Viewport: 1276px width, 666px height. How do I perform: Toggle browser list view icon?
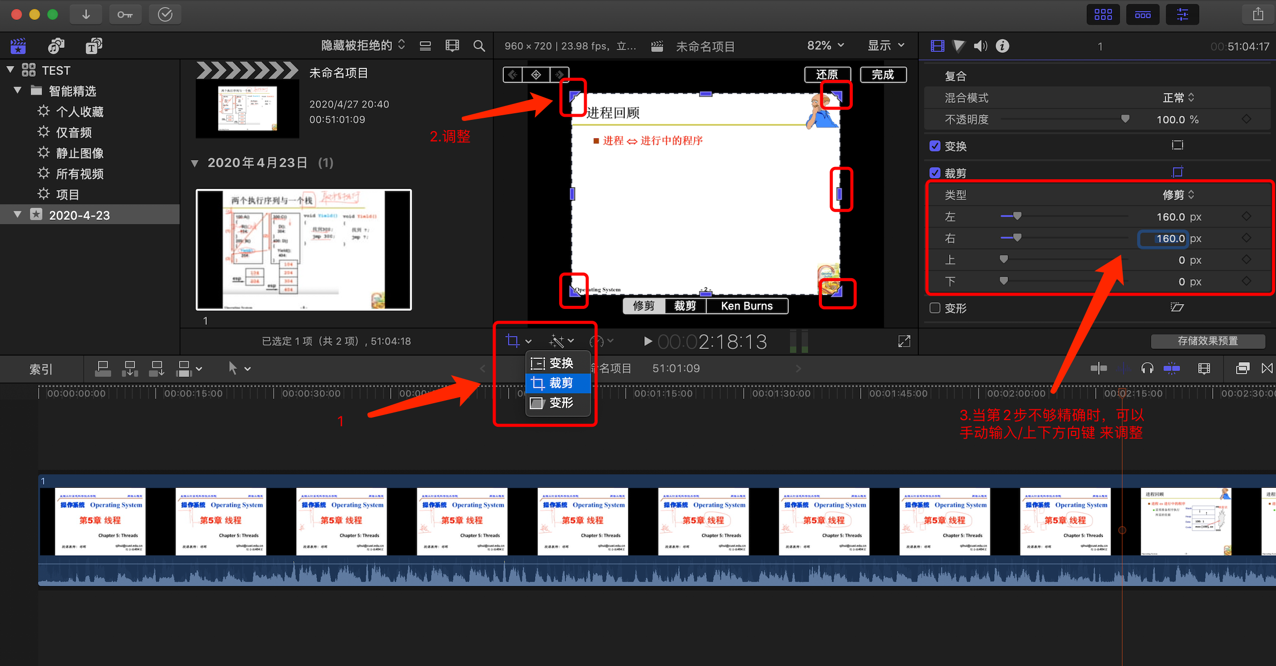(425, 46)
